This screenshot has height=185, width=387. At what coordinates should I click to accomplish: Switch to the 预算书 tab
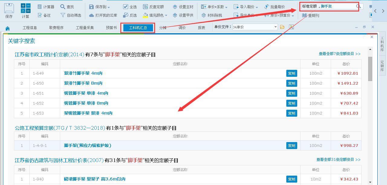111,28
